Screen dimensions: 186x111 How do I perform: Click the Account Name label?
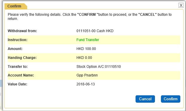coord(21,75)
